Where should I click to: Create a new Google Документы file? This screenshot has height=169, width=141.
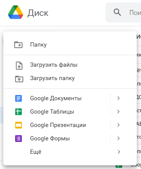(57, 98)
